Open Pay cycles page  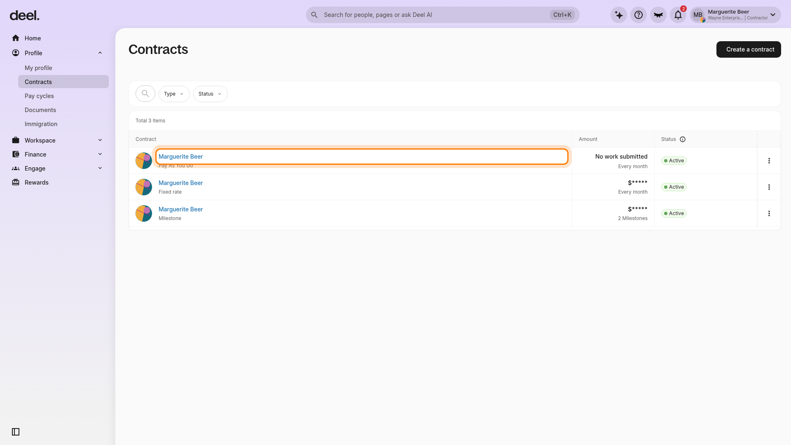(39, 96)
